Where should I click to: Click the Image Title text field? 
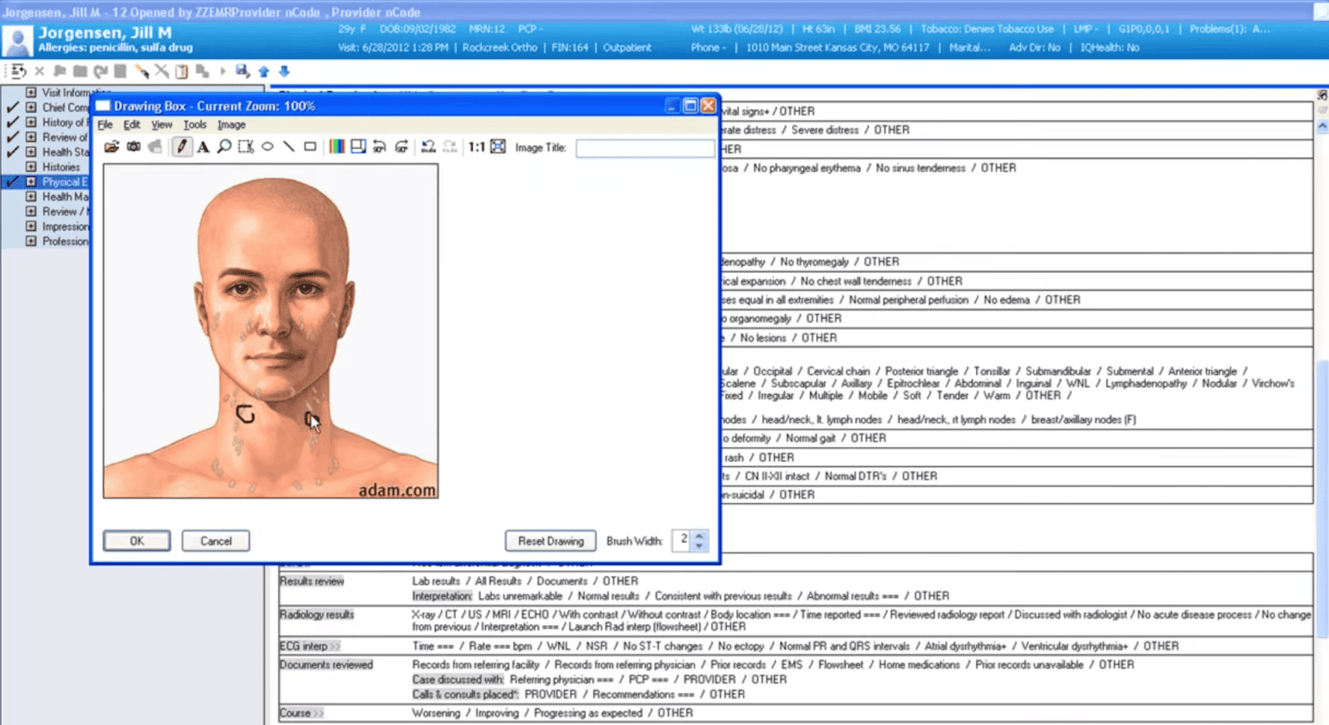[645, 148]
